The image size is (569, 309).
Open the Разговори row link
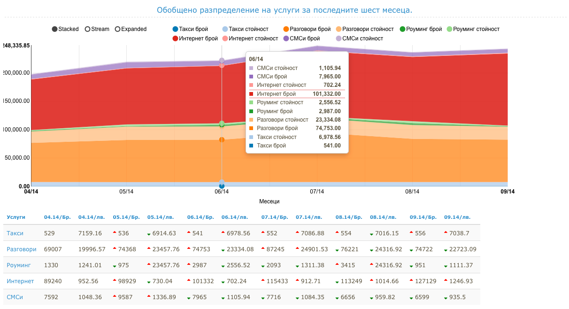pos(22,249)
